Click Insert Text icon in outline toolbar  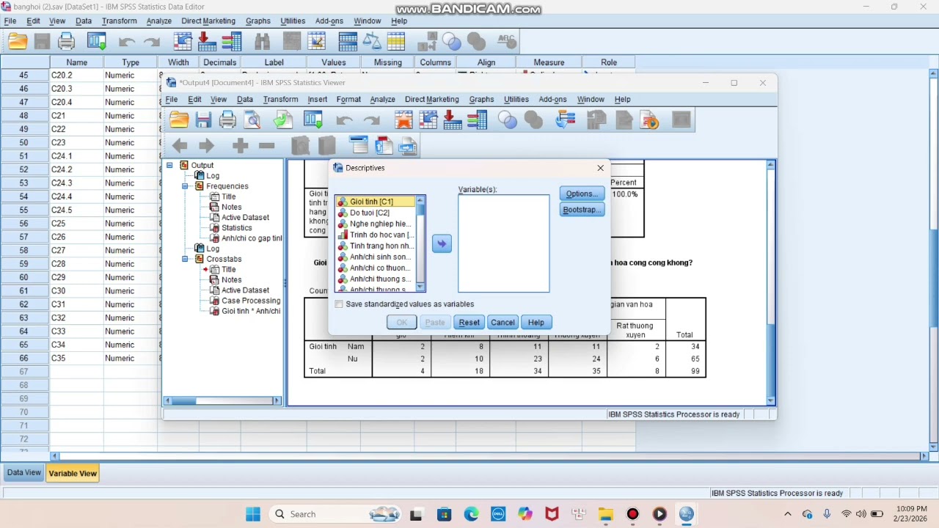point(408,146)
